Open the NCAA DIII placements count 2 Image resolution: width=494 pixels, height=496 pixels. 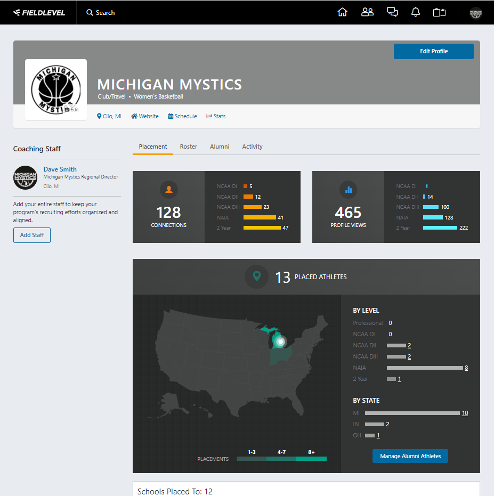(409, 356)
